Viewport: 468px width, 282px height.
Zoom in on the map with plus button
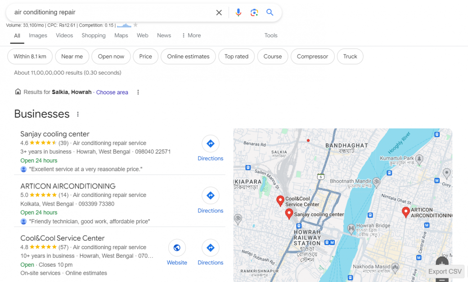(442, 263)
